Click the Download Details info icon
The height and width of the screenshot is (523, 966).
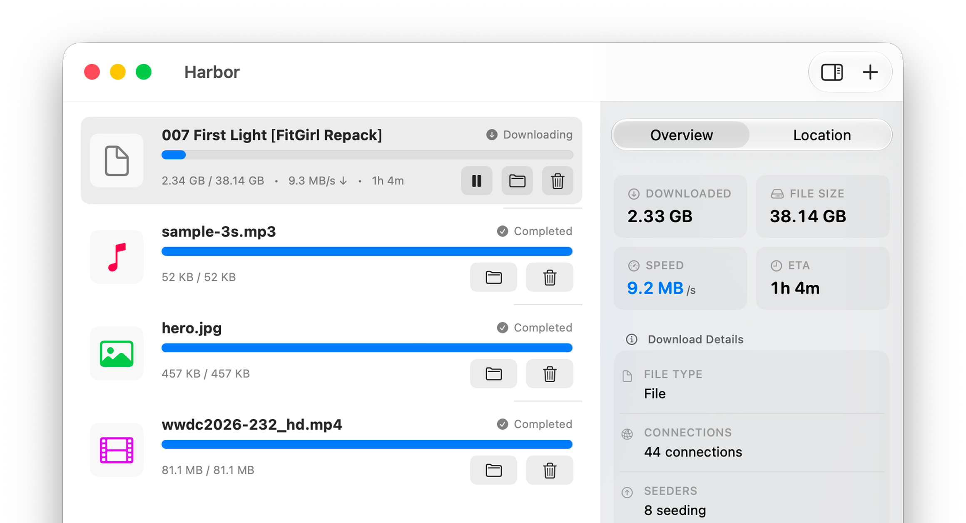pos(632,339)
